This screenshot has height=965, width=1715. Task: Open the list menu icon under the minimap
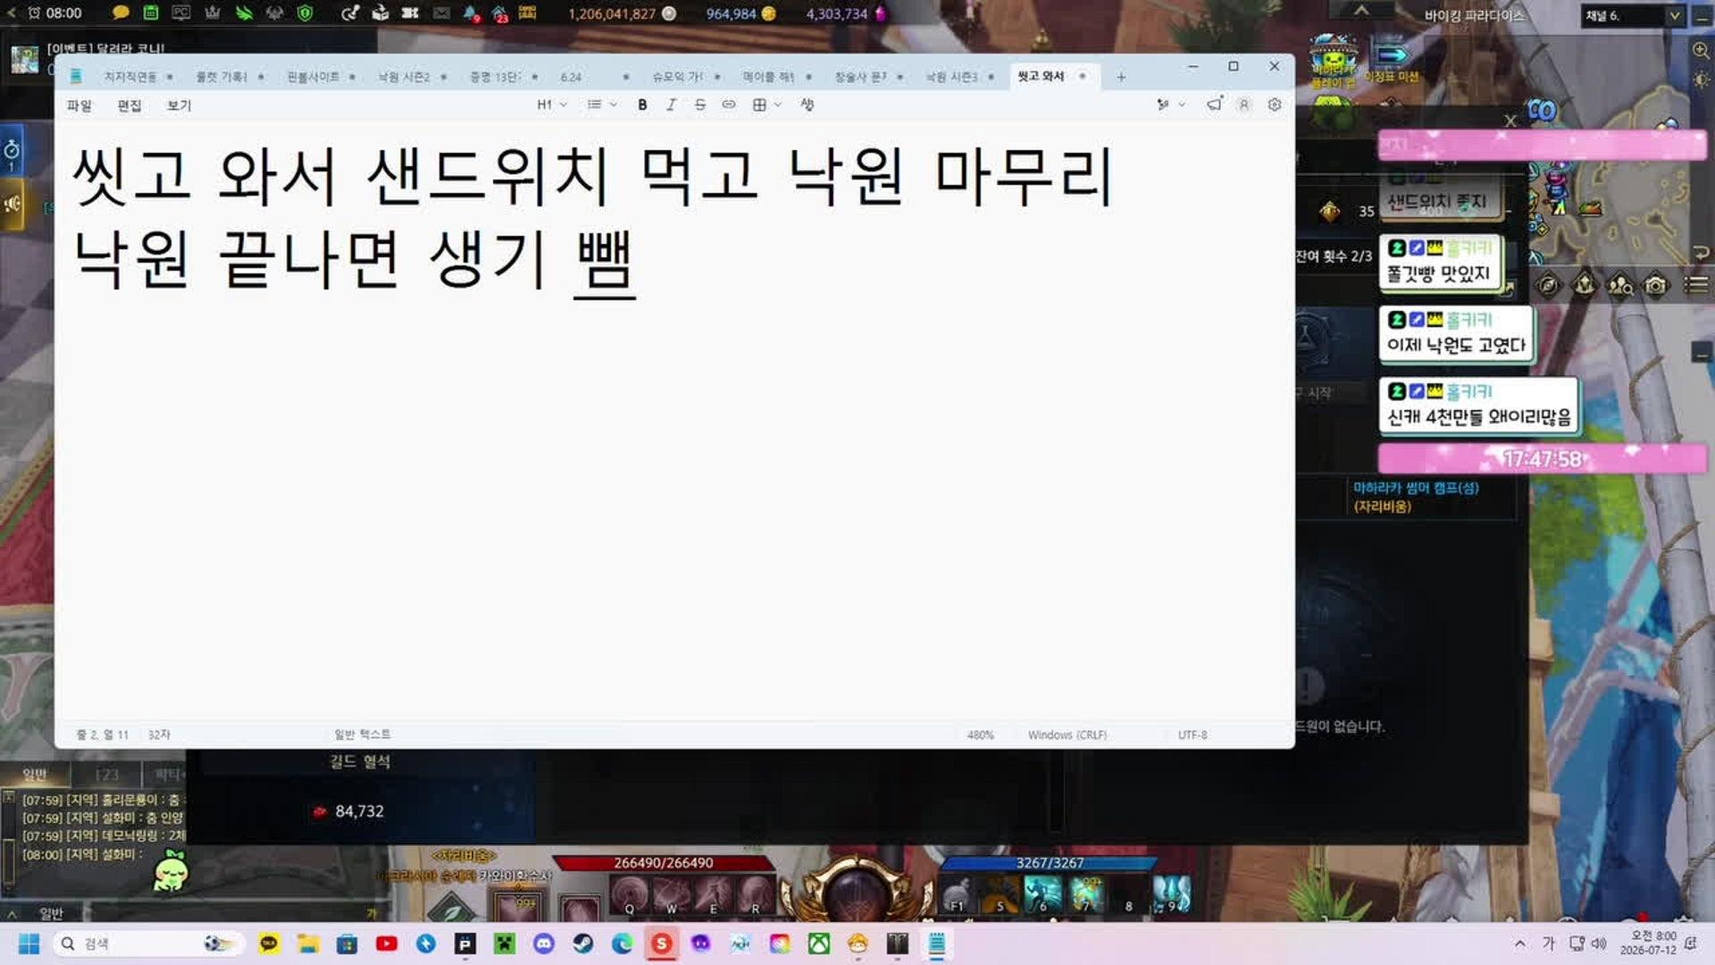[x=1696, y=285]
